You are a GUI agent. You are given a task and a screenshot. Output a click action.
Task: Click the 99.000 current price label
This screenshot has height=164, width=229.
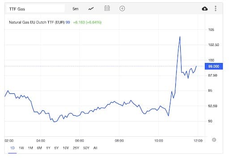[214, 66]
